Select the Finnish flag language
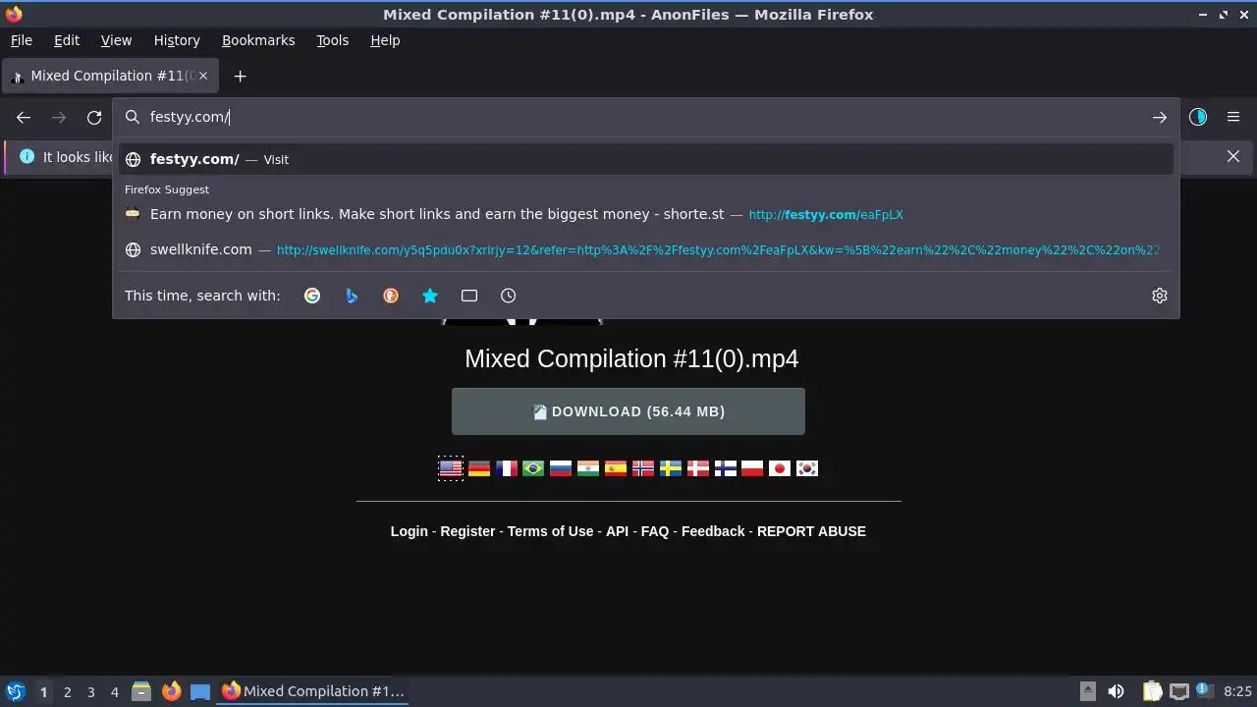The height and width of the screenshot is (707, 1257). pyautogui.click(x=726, y=468)
